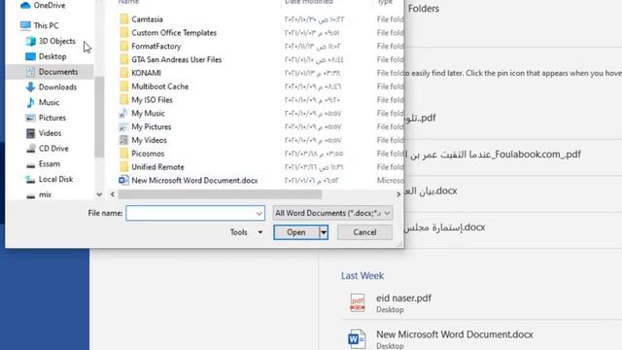Viewport: 622px width, 350px height.
Task: Select New Microsoft Word Document.docx in dialog
Action: point(194,181)
